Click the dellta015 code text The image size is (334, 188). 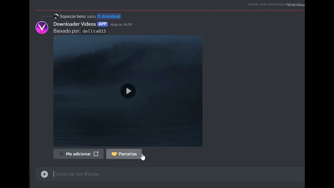[x=94, y=31]
